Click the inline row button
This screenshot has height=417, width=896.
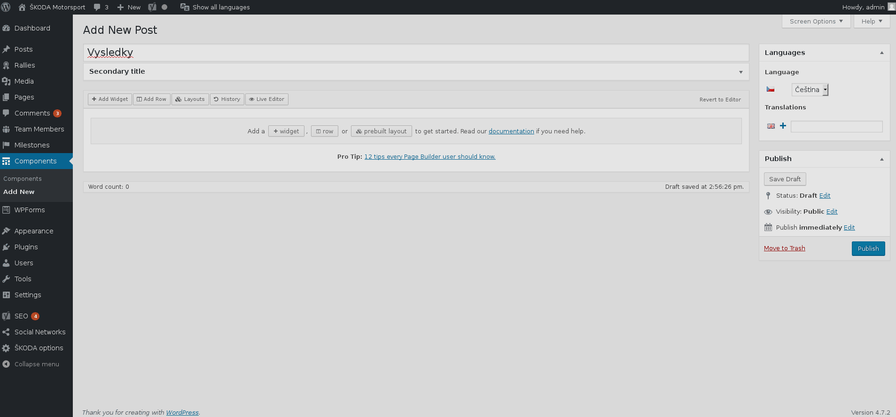[325, 131]
